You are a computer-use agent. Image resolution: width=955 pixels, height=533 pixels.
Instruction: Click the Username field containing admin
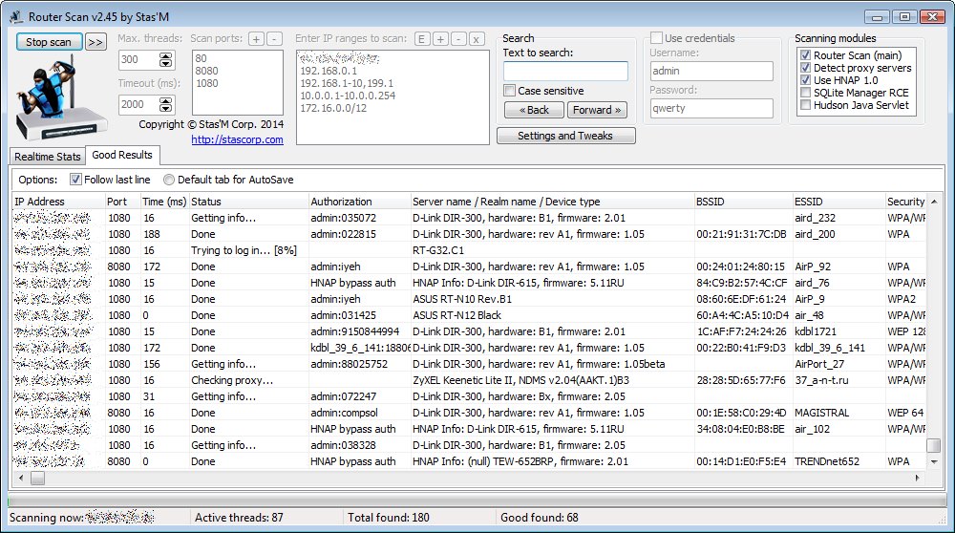click(711, 72)
